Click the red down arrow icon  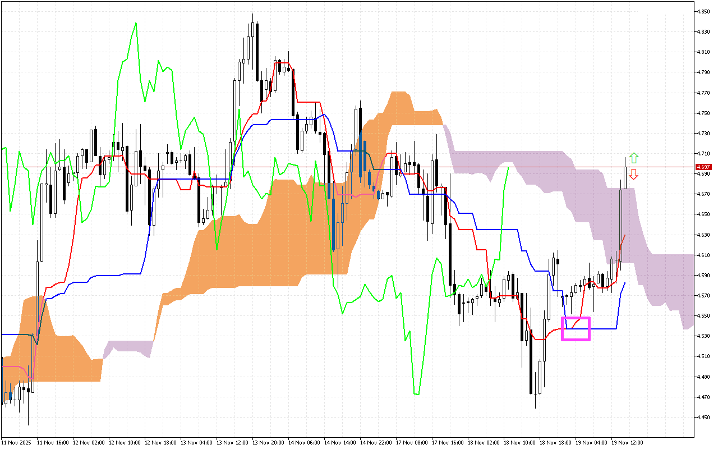click(633, 174)
